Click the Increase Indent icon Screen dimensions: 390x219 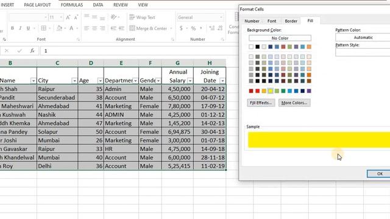(x=121, y=28)
